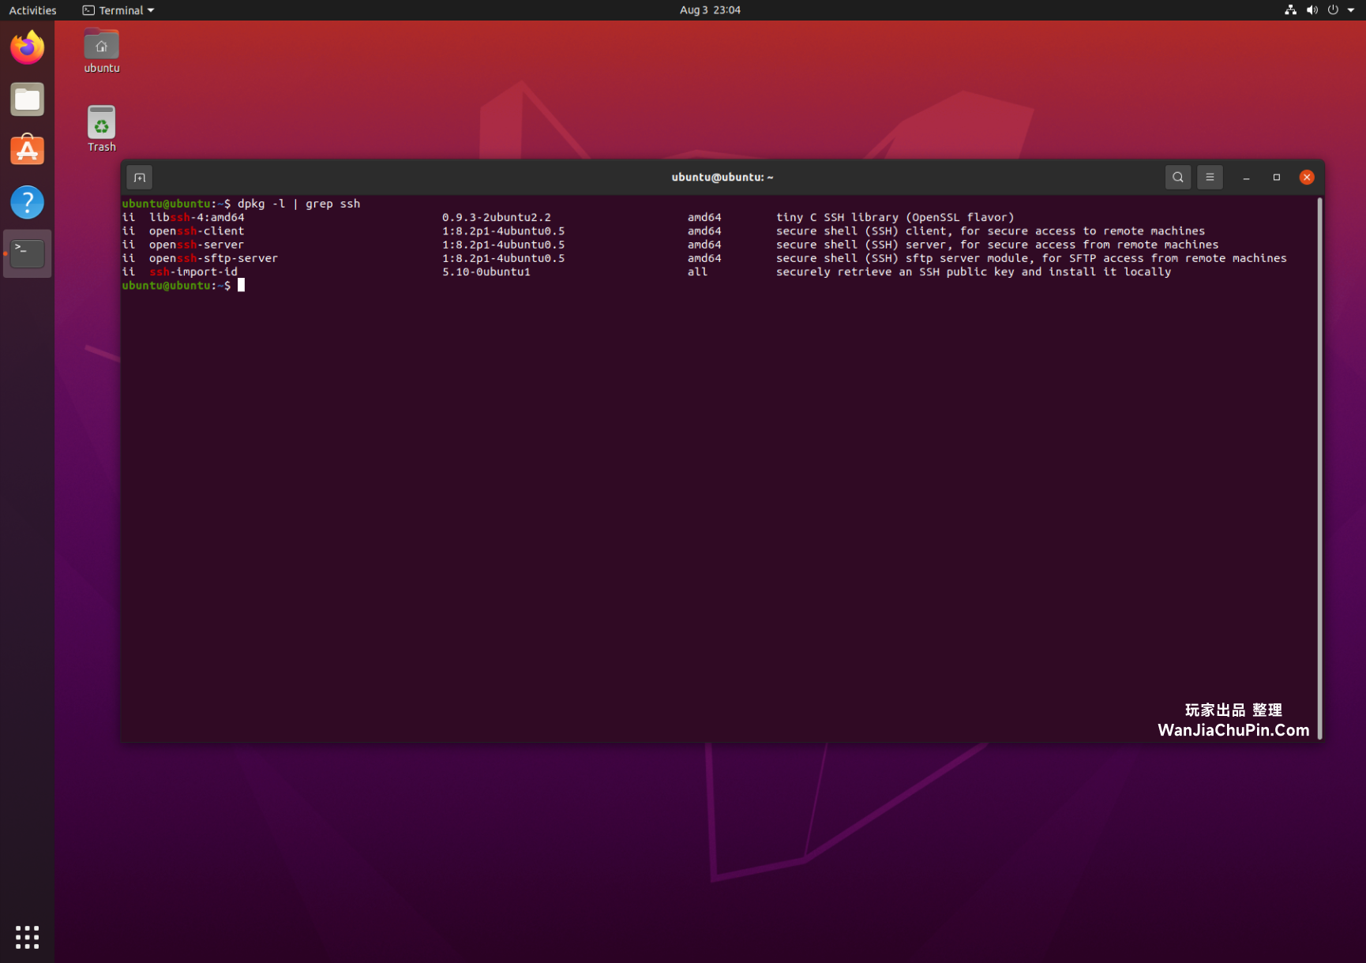Click the shell prompt cursor in the terminal

click(x=242, y=285)
